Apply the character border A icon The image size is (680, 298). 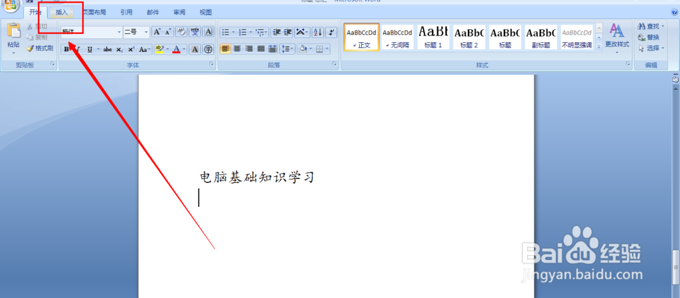(209, 32)
